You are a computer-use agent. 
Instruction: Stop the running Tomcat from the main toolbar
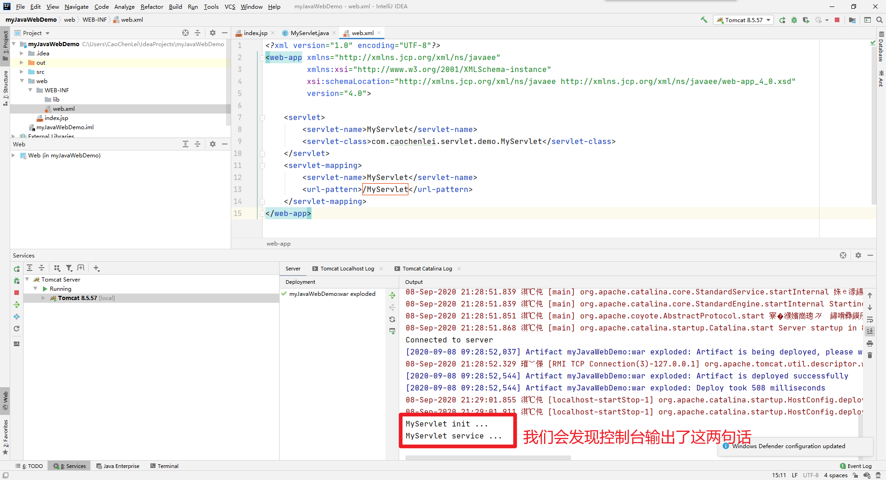[x=837, y=20]
